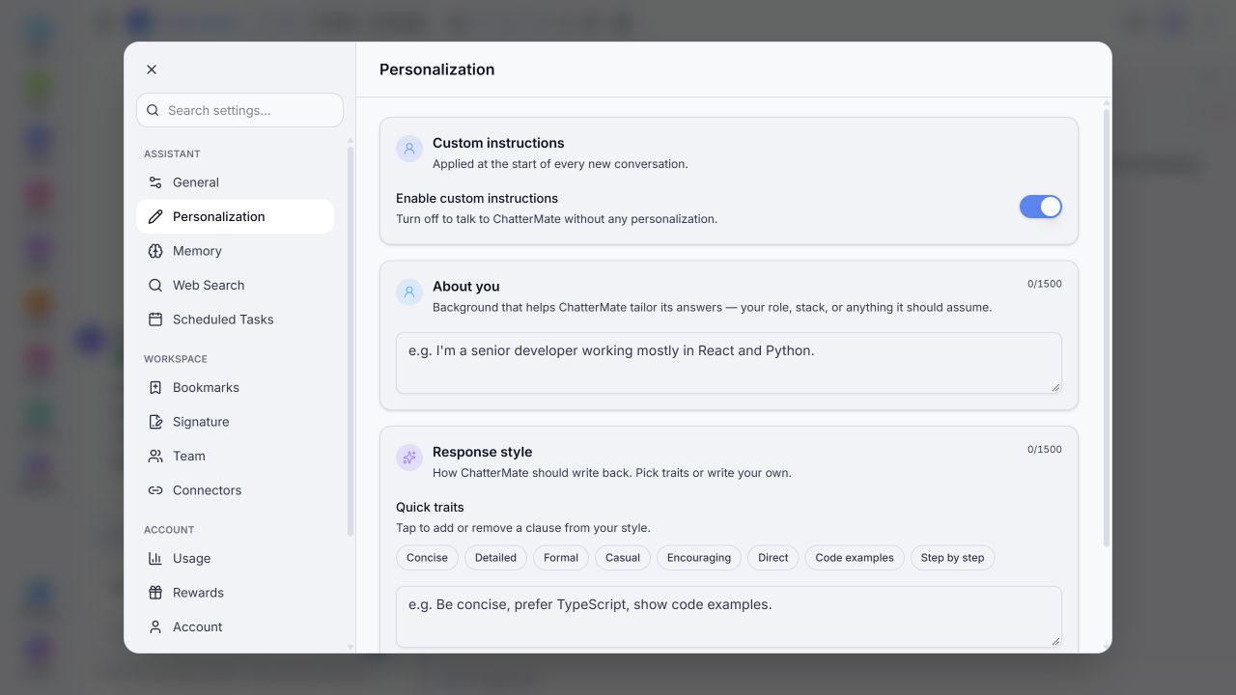
Task: Open the Account settings page
Action: pyautogui.click(x=235, y=626)
